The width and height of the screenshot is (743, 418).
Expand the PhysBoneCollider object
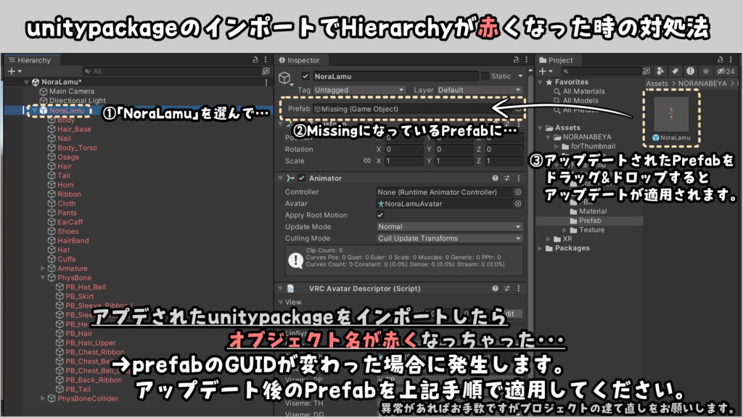[43, 398]
